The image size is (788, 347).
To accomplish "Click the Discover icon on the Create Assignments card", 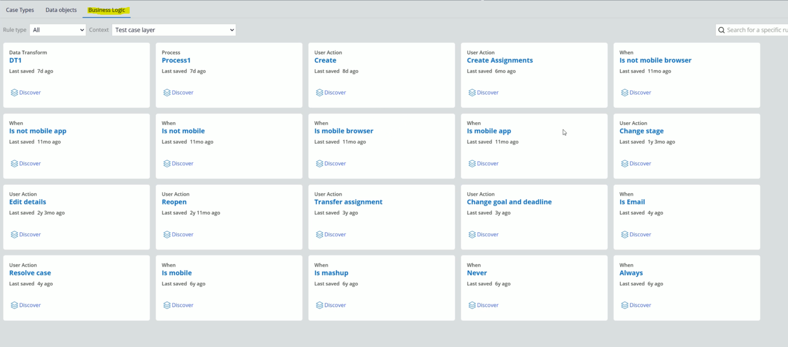I will tap(472, 93).
